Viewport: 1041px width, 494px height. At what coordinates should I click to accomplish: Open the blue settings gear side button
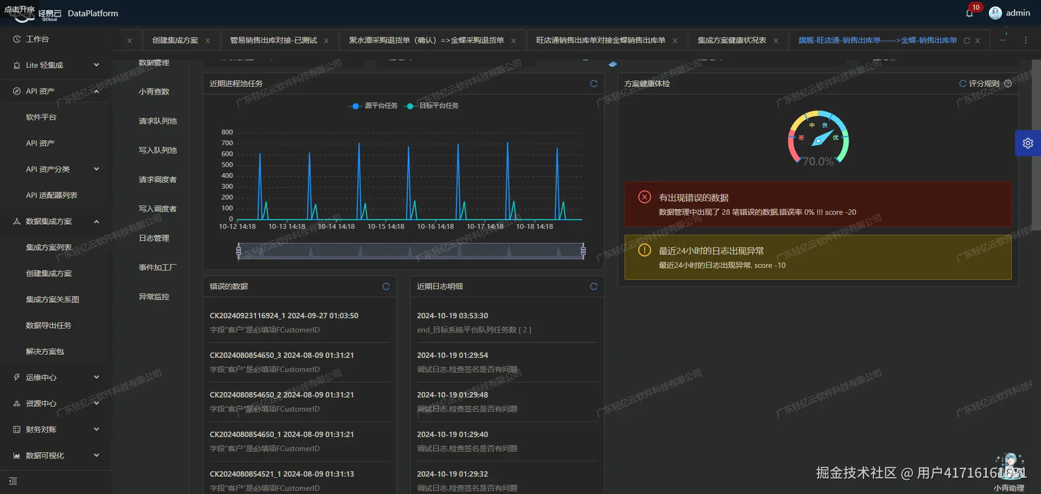[x=1027, y=143]
